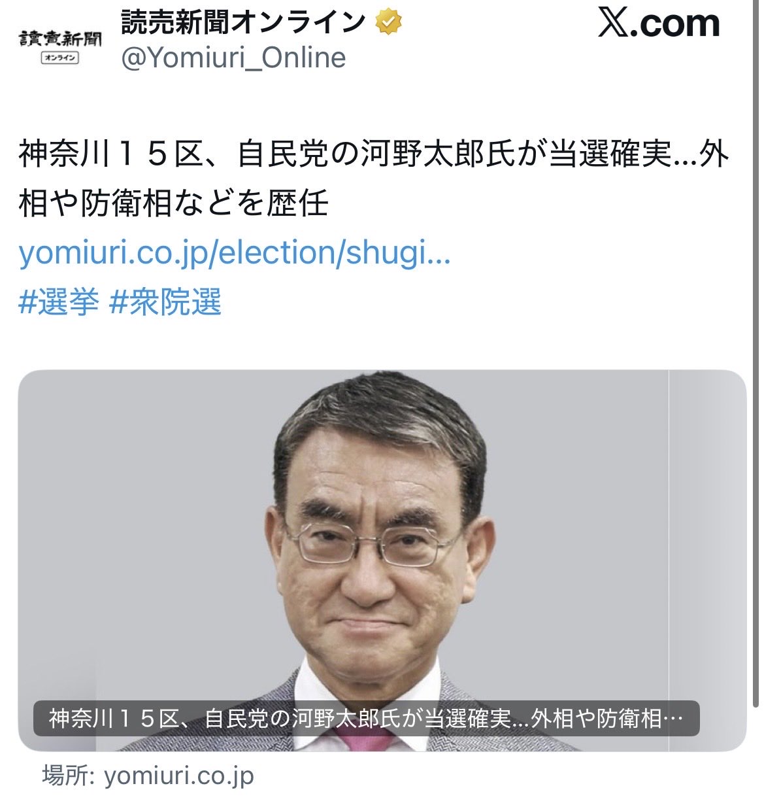Open the Yomiuri Shimbun profile avatar

tap(60, 46)
